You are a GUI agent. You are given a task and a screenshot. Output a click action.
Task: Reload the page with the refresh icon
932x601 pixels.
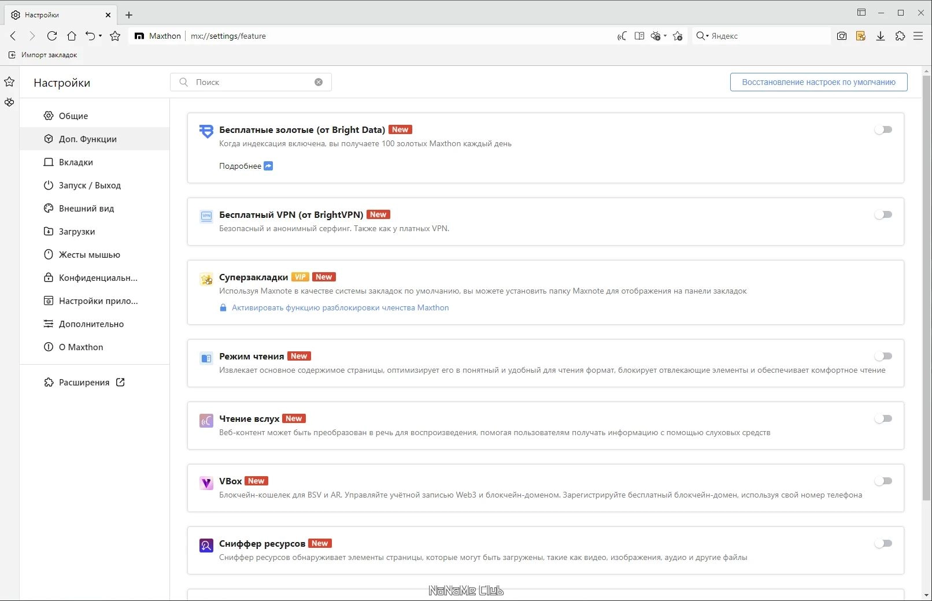point(52,36)
